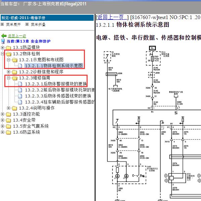Click the 13.2.3.4 document page icon
This screenshot has width=201, height=201.
point(20,102)
